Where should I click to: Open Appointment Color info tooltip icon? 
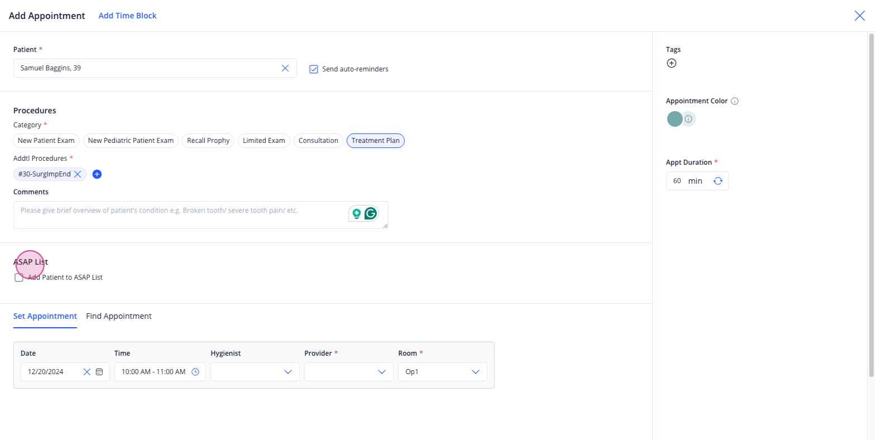coord(735,101)
